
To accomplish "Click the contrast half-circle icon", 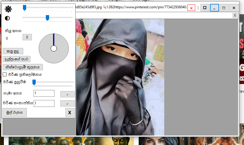I will (7, 18).
